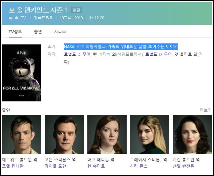
Task: Open actor link 조엘 킨나만
Action: coord(13,166)
